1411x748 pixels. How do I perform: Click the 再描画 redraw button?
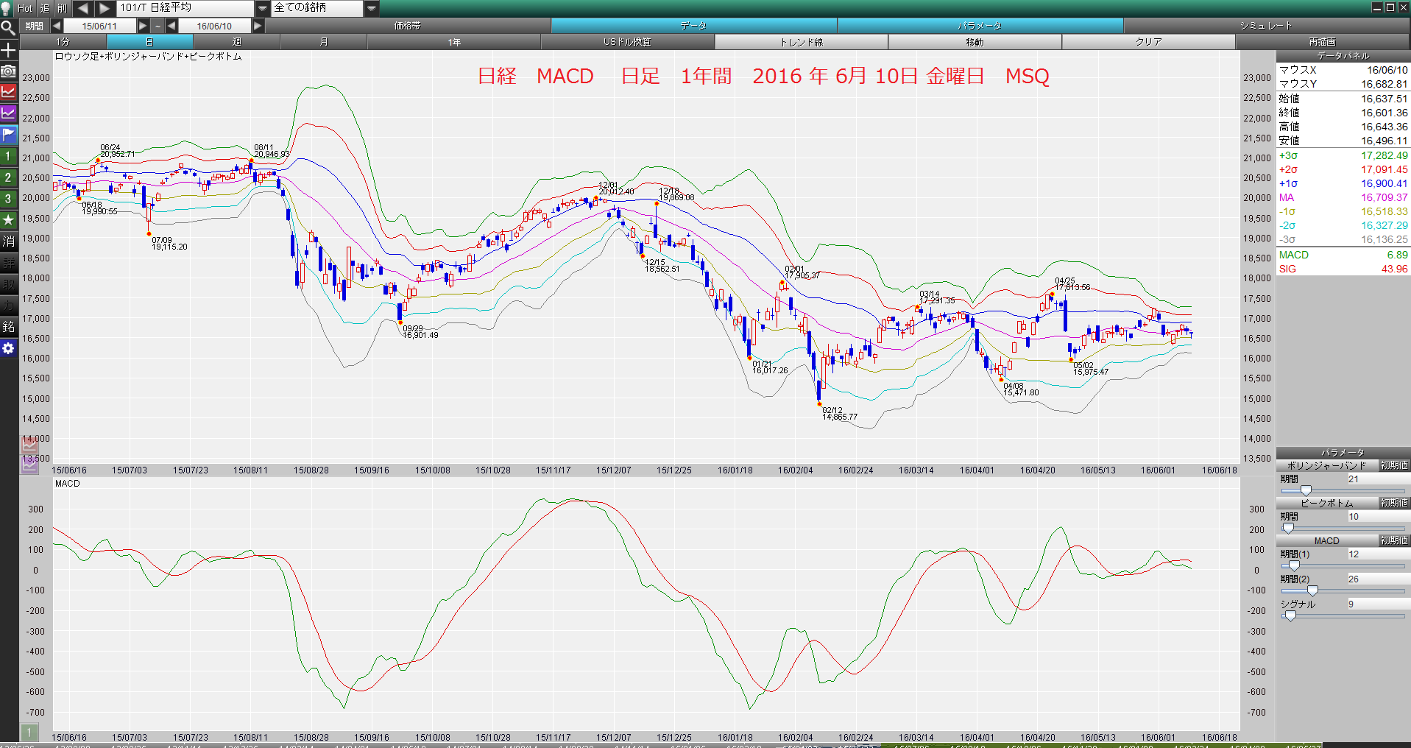1322,42
